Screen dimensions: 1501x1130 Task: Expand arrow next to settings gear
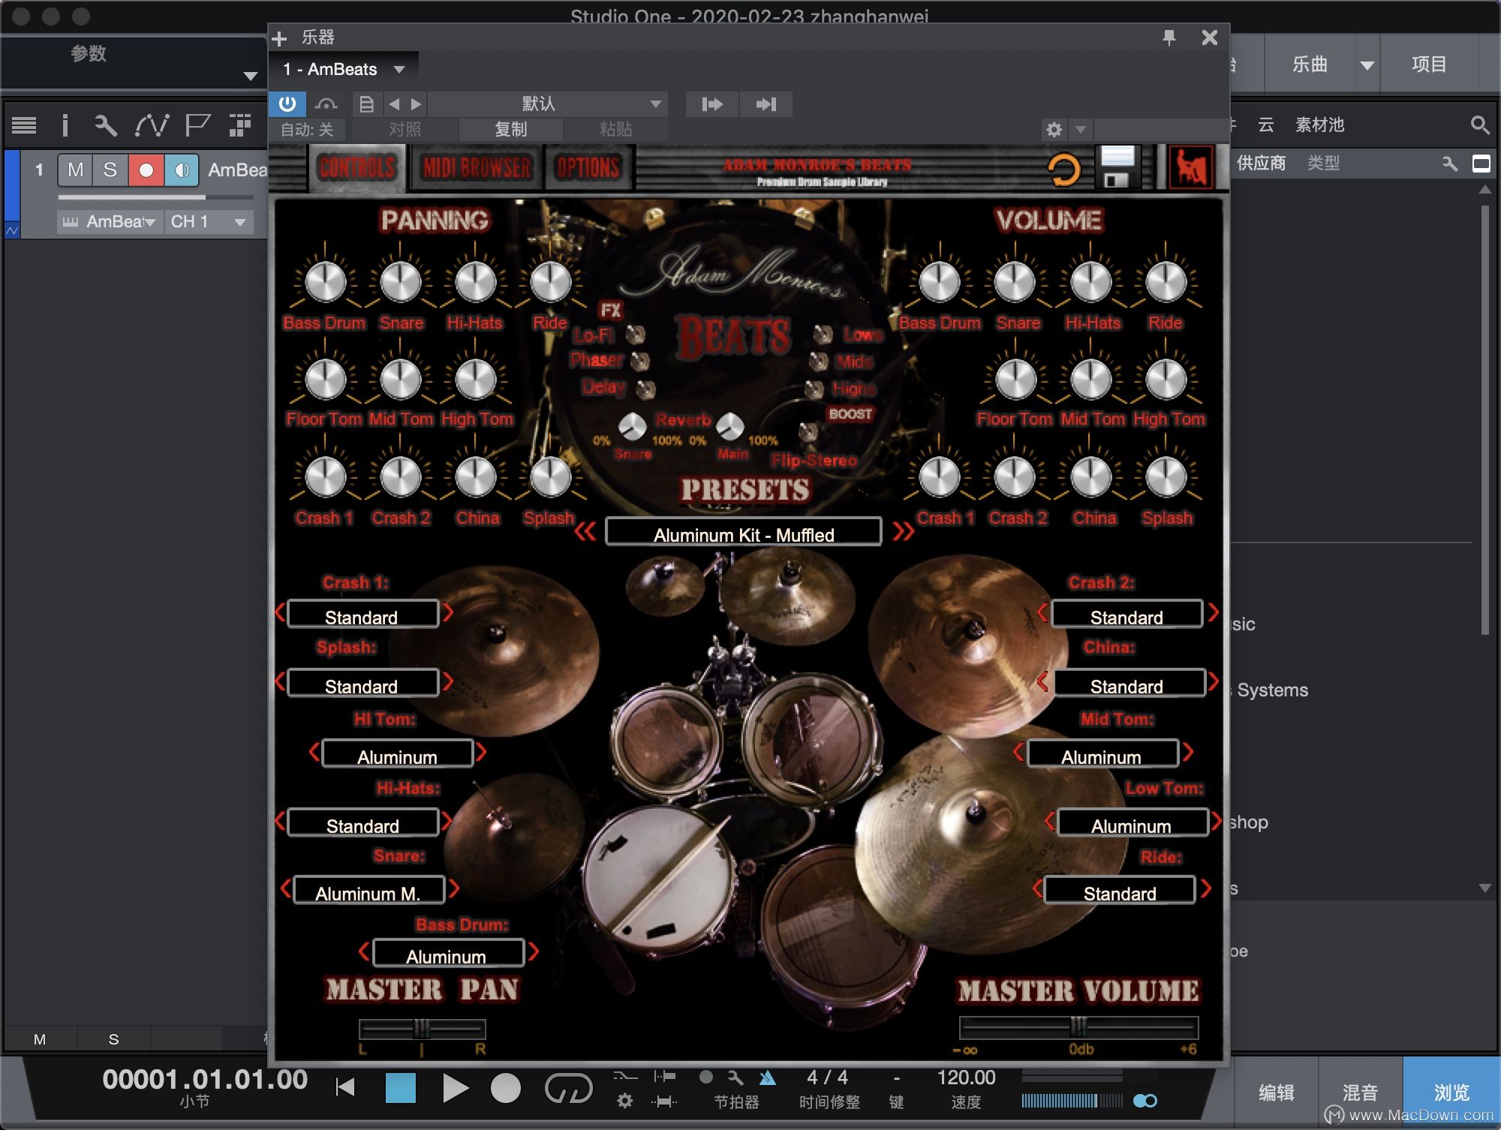click(x=1081, y=130)
